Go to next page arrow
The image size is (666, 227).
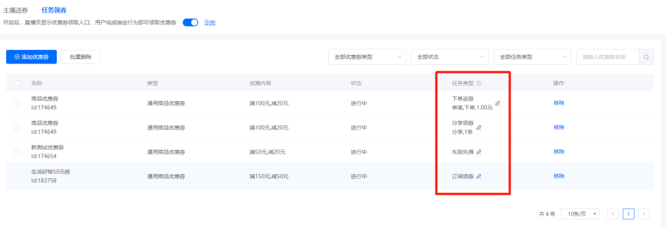click(x=644, y=214)
